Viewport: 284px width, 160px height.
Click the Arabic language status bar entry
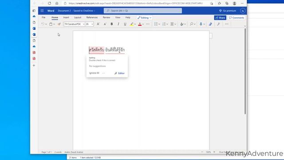coord(74,152)
